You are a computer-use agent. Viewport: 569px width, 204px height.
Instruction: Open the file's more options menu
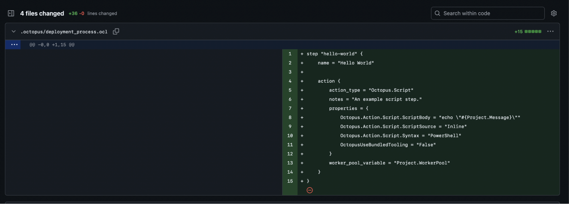550,32
